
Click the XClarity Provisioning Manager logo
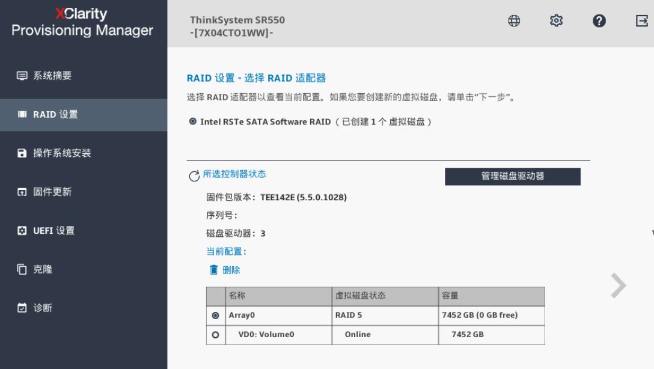82,22
